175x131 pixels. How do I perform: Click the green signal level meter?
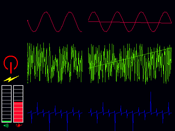tap(7, 104)
